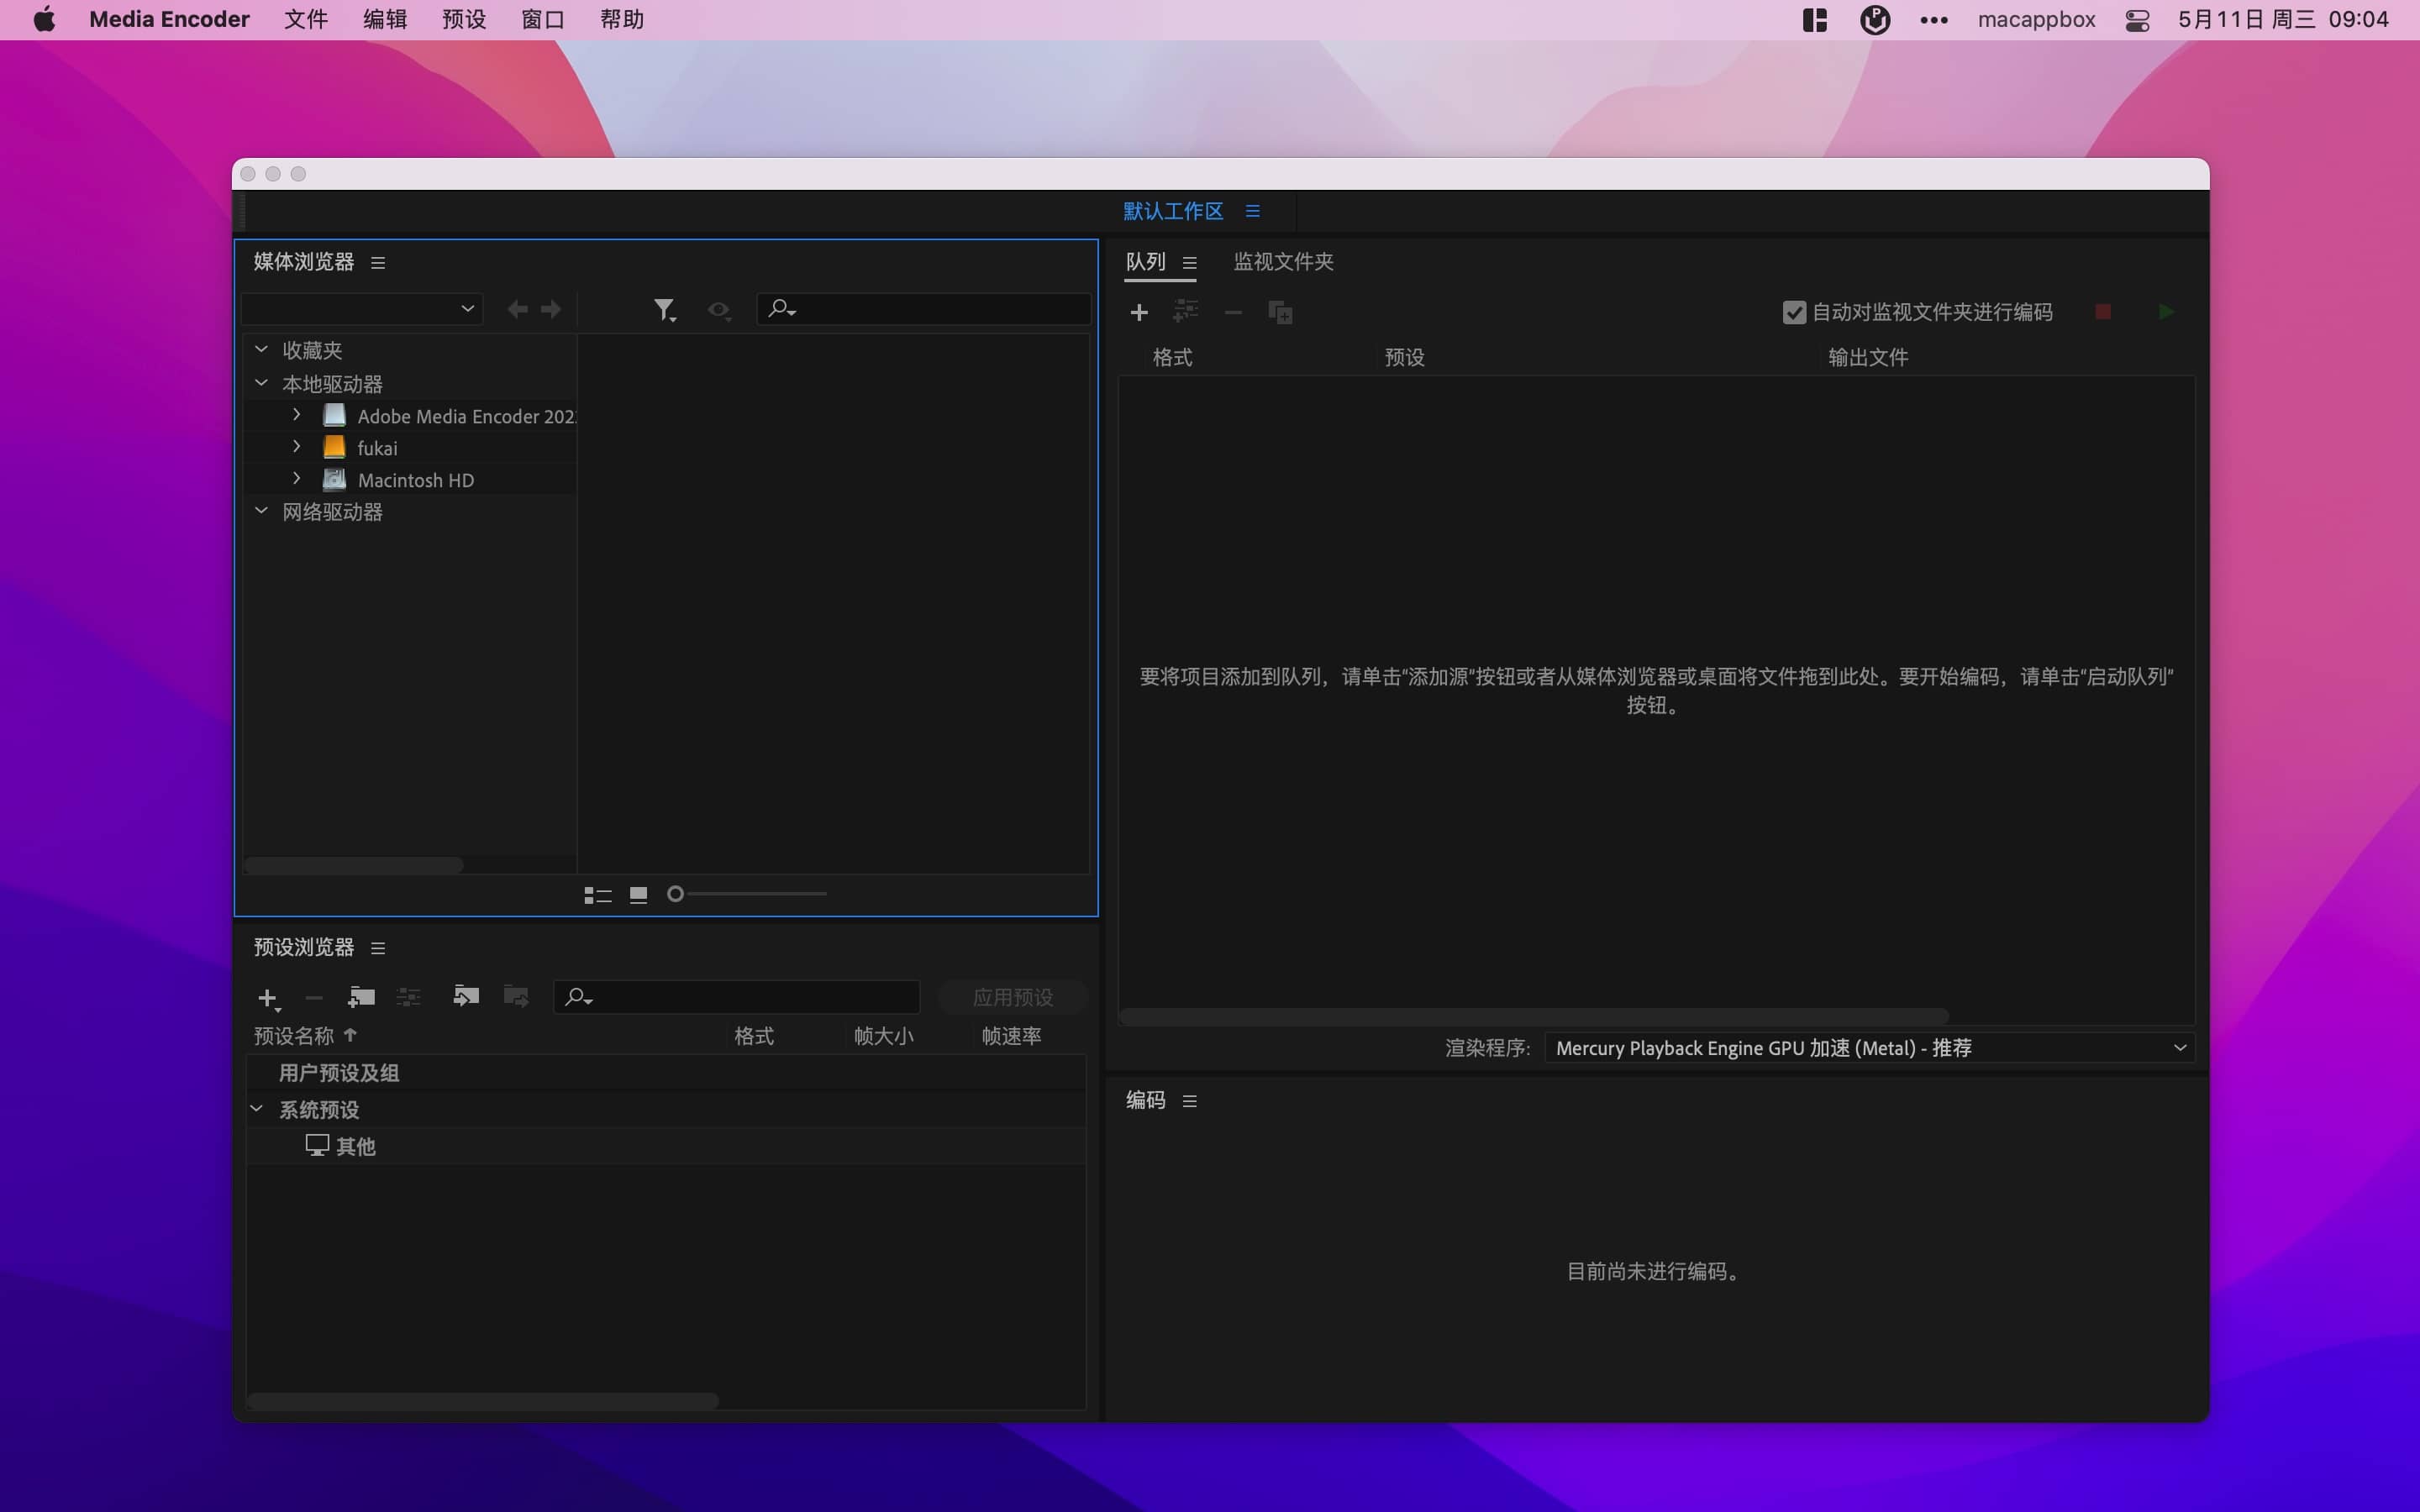The width and height of the screenshot is (2420, 1512).
Task: Open the 渲染程序 Mercury Playback Engine dropdown
Action: tap(1869, 1048)
